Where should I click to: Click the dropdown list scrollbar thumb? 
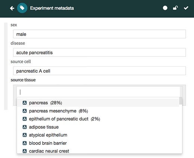(181, 101)
